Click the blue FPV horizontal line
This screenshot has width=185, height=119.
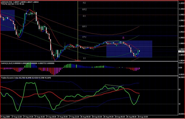coord(128,36)
